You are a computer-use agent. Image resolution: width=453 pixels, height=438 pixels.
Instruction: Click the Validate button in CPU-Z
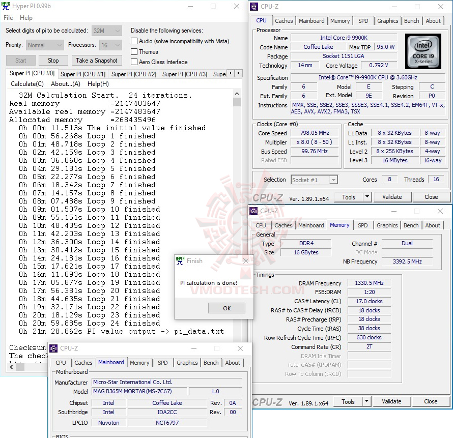click(391, 197)
